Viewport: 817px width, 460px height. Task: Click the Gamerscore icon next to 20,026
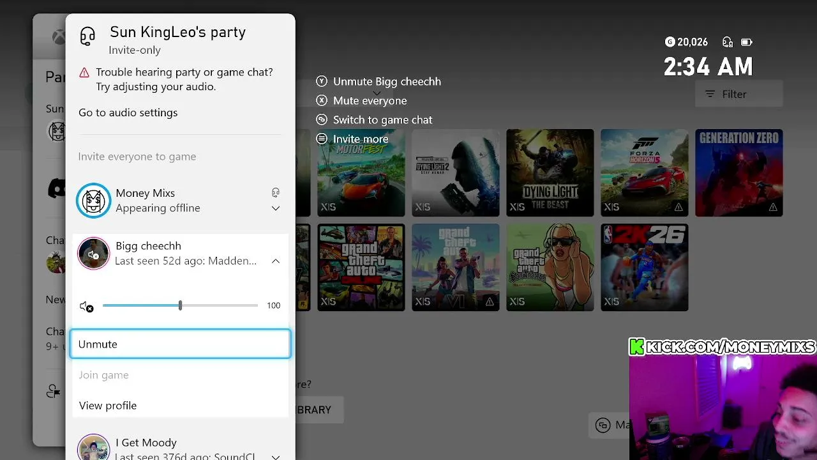(x=670, y=42)
